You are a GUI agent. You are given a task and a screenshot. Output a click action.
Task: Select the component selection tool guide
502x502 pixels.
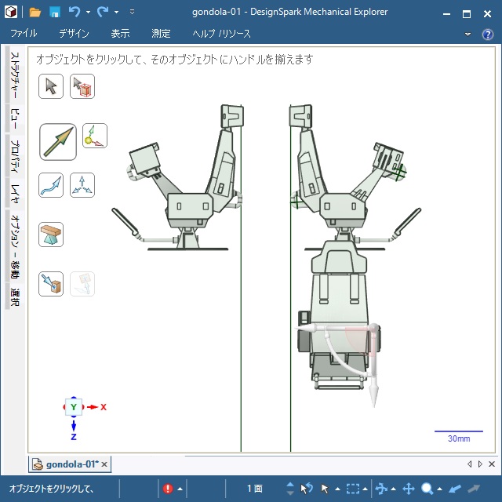click(x=82, y=86)
